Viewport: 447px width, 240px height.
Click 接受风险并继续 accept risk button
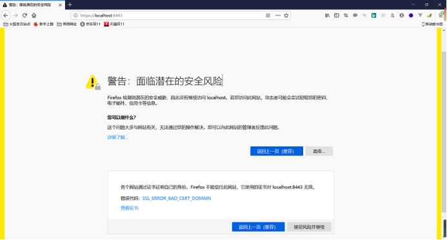pyautogui.click(x=310, y=227)
